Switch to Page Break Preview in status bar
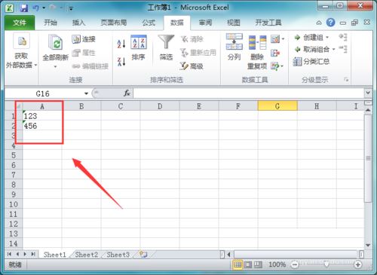Screen dimensions: 377x275 pyautogui.click(x=258, y=264)
